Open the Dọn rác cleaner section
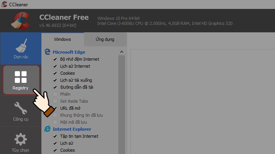The width and height of the screenshot is (275, 154). 21,49
